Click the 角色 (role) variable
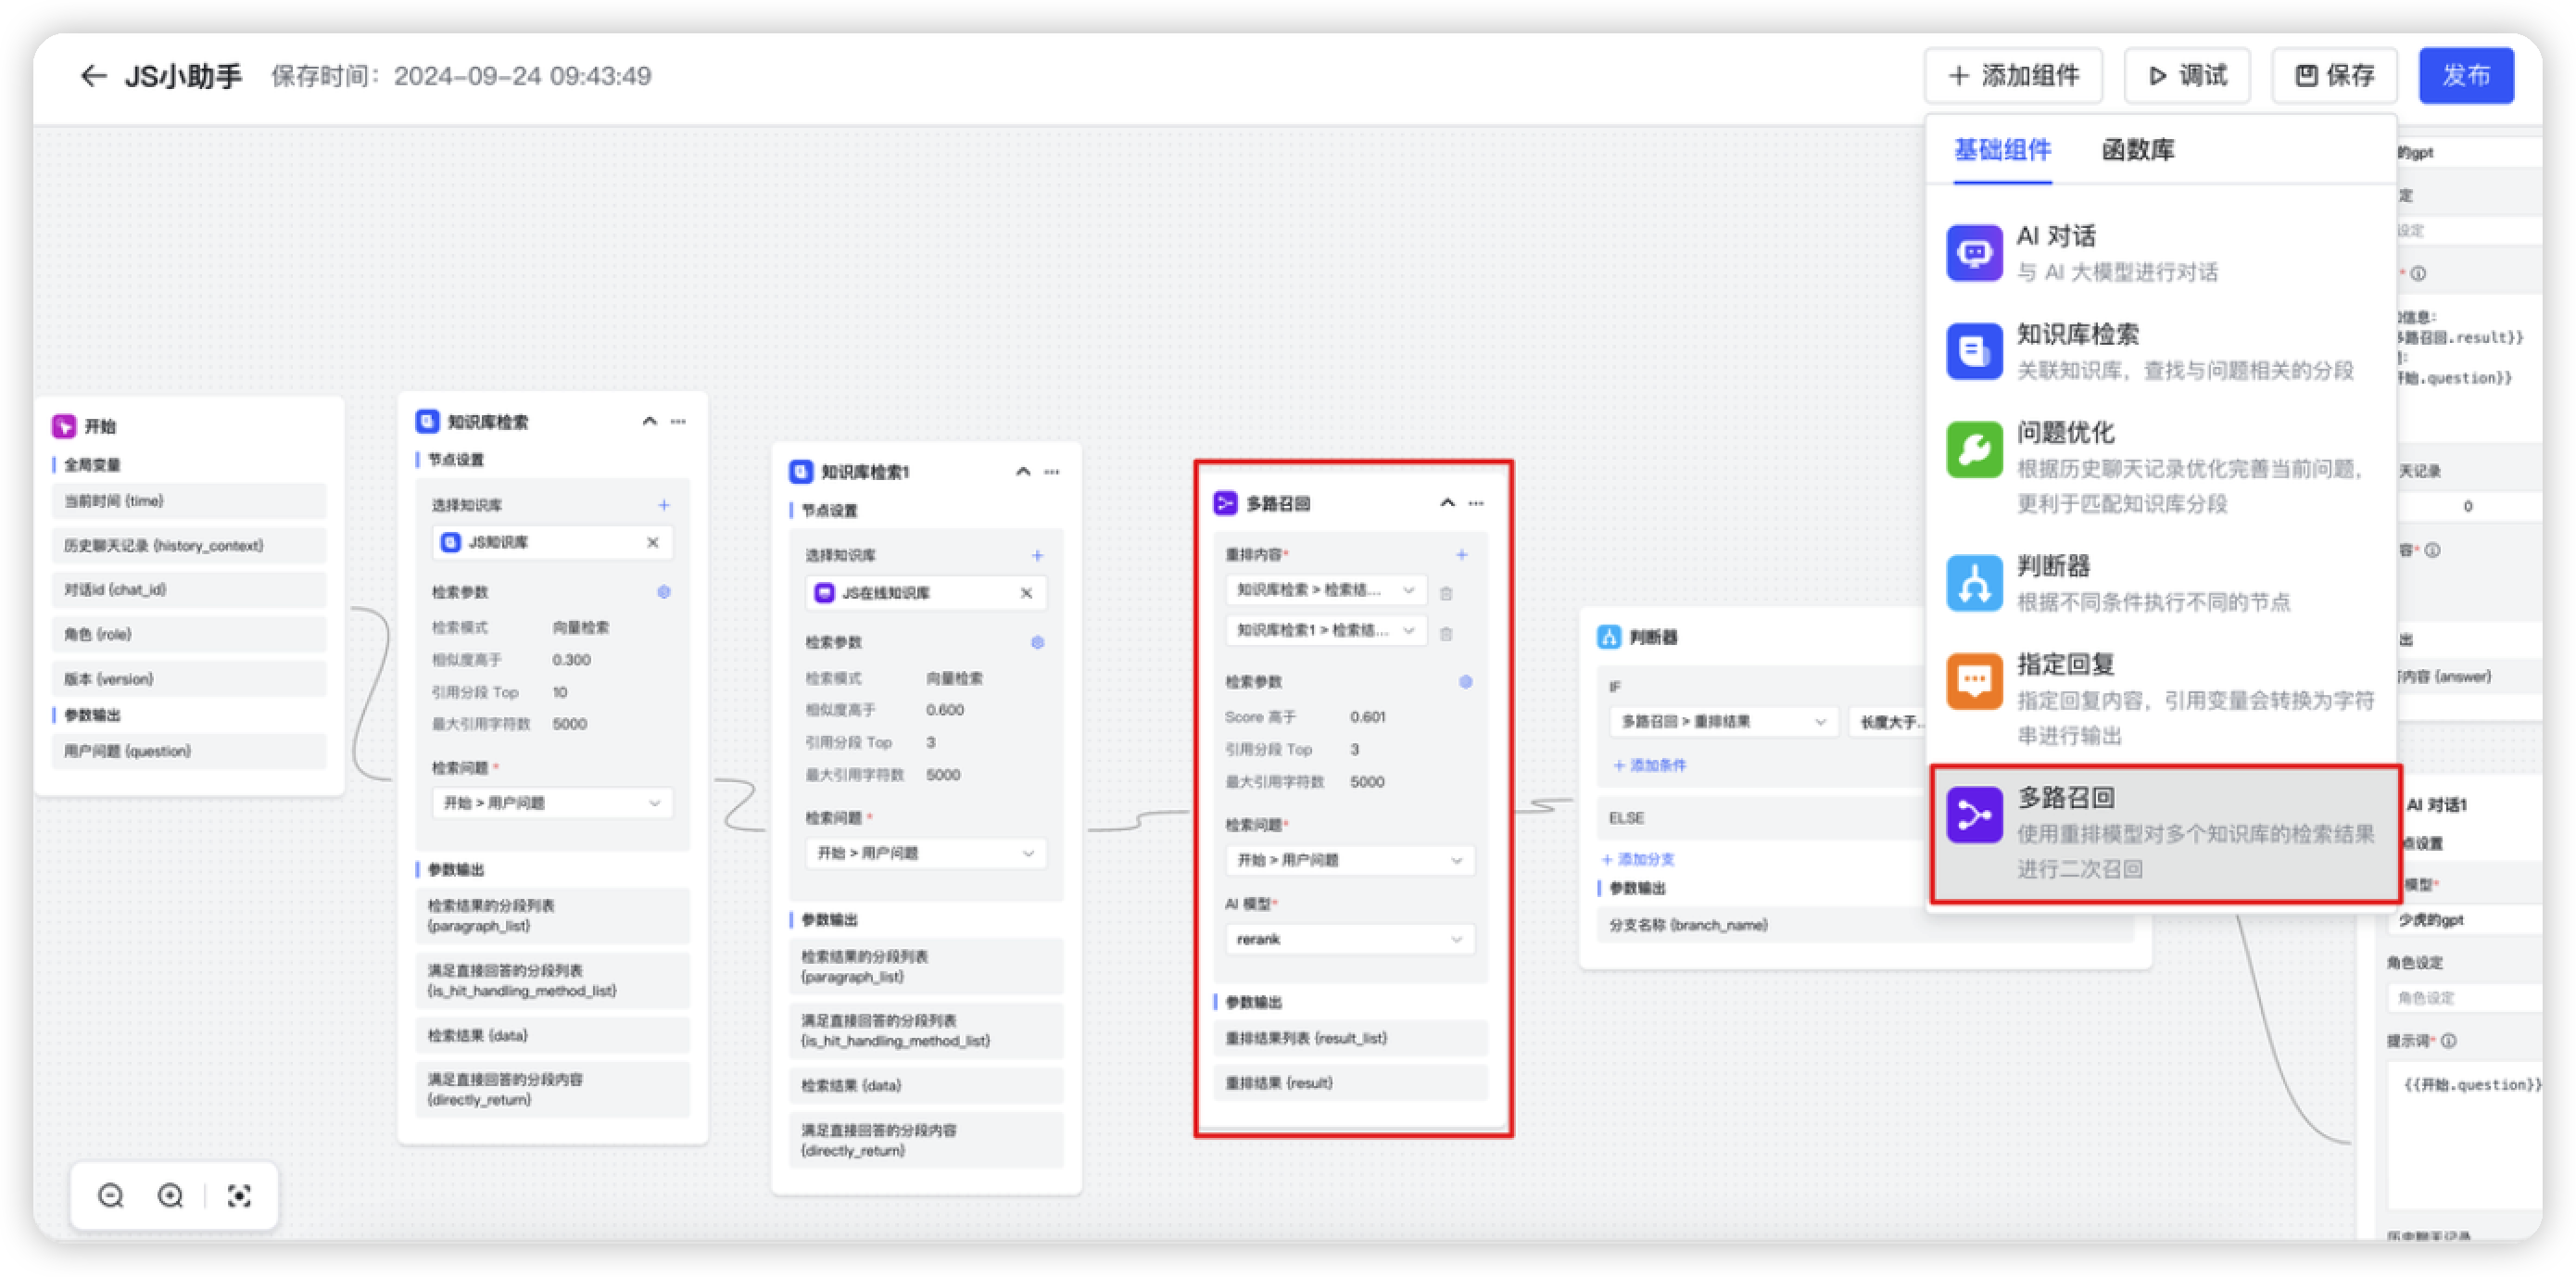Screen dimensions: 2576x1277 pos(189,634)
